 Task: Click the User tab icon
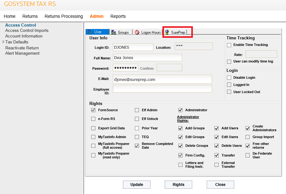[90, 32]
